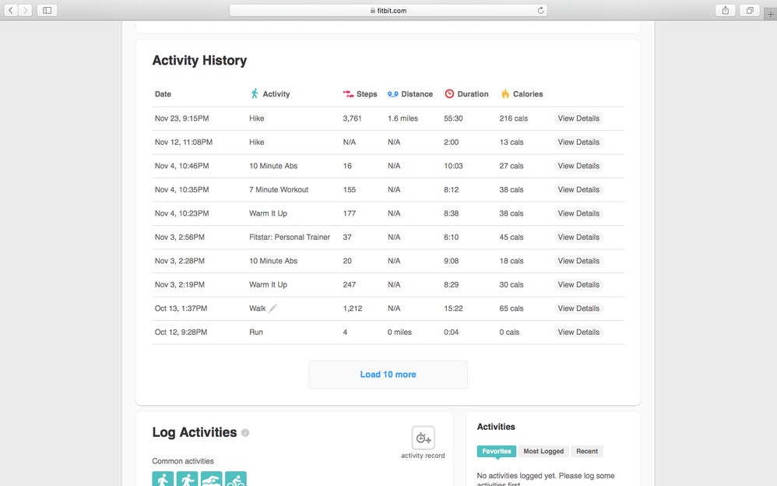The width and height of the screenshot is (777, 486).
Task: Go back using Safari's back arrow
Action: 11,10
